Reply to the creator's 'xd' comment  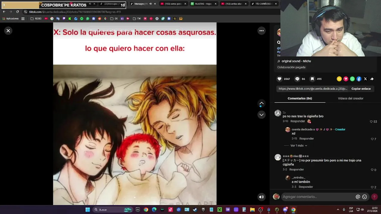[x=307, y=139]
